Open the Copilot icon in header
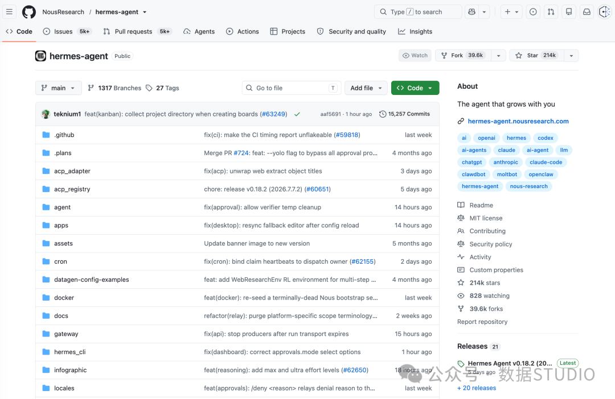615x399 pixels. (472, 12)
